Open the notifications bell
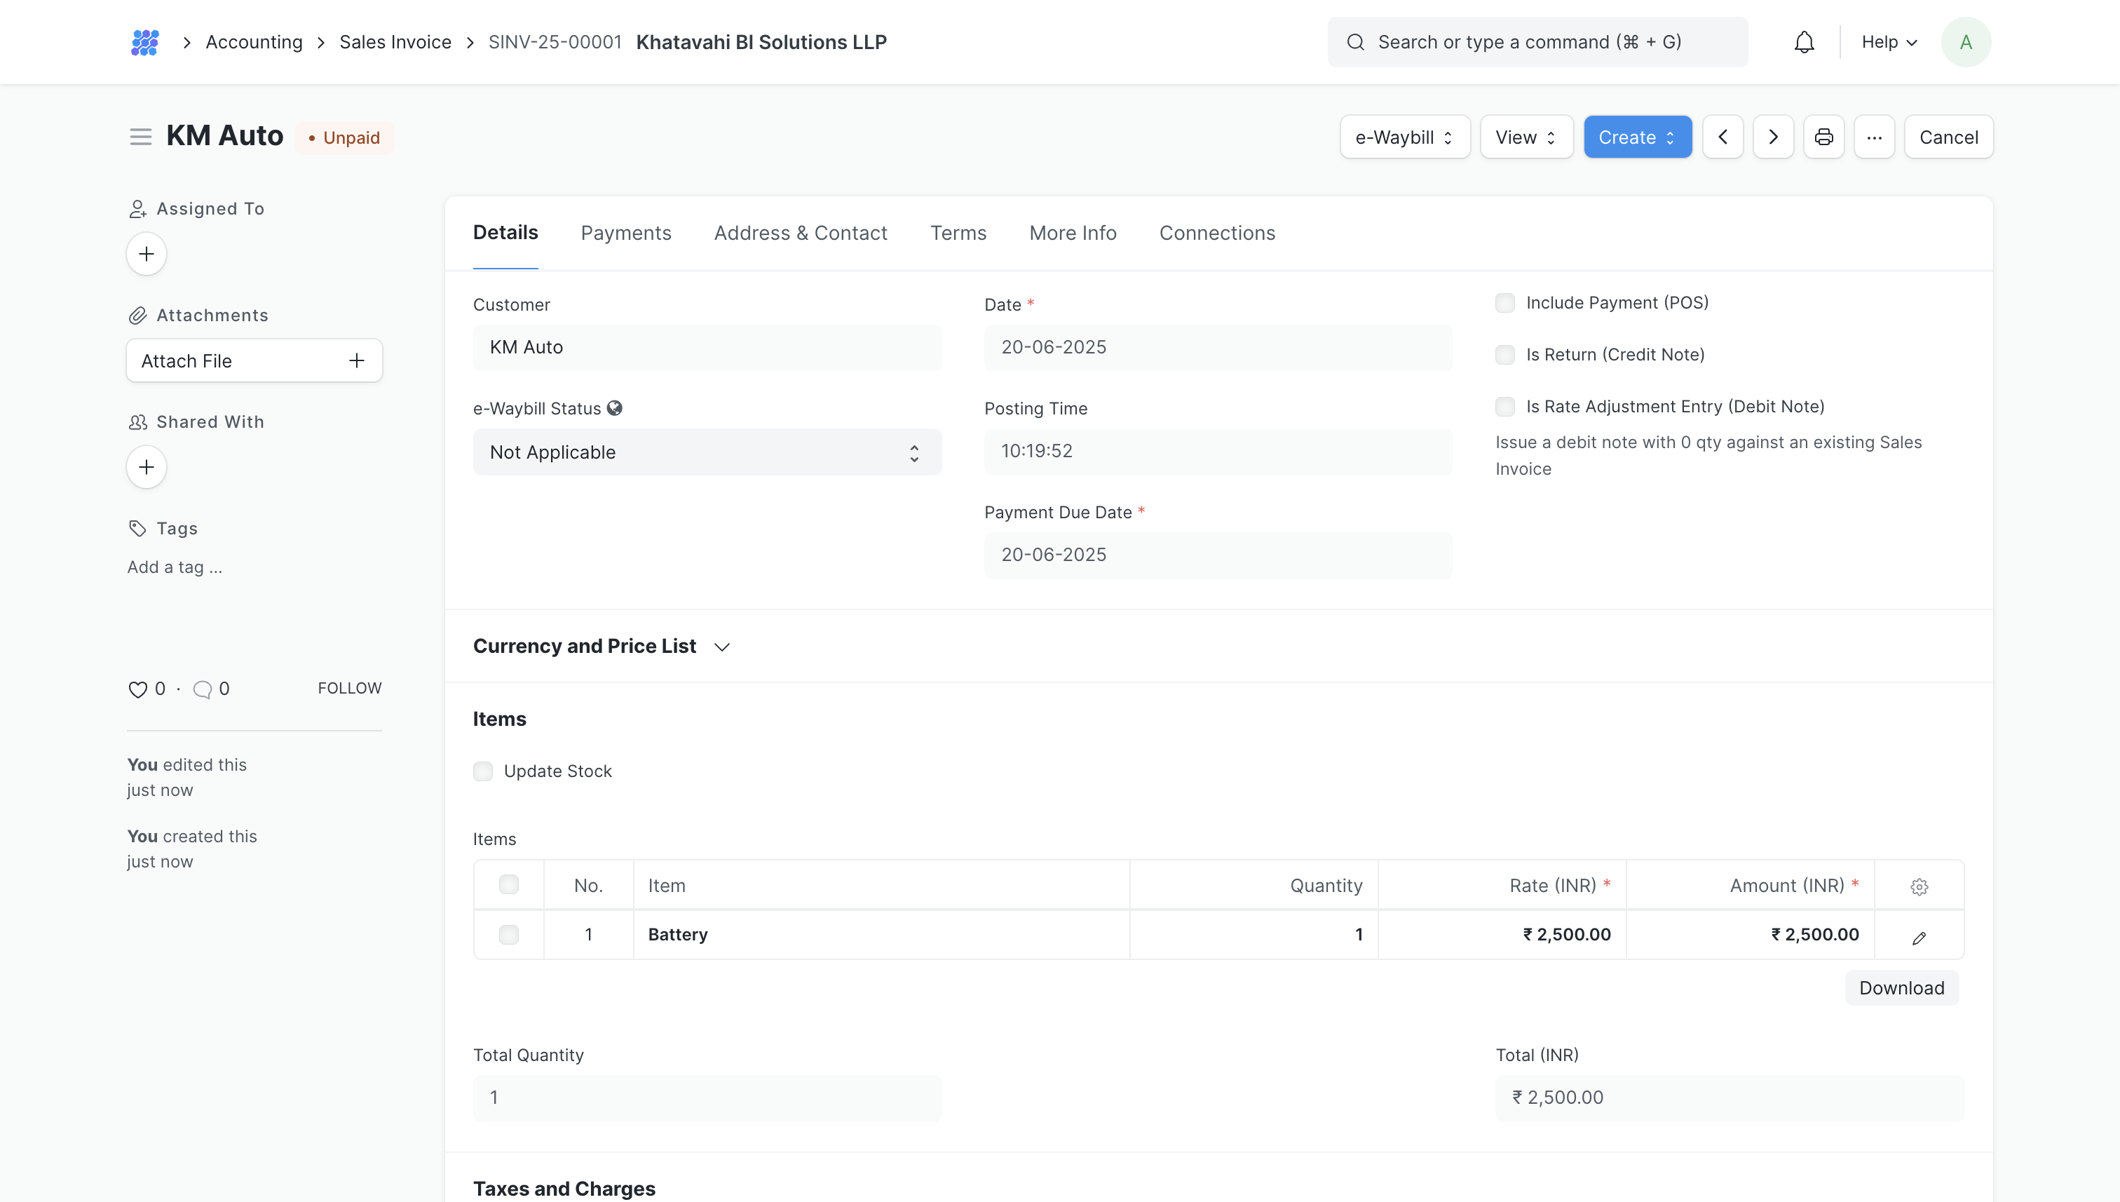The image size is (2120, 1202). (1804, 42)
